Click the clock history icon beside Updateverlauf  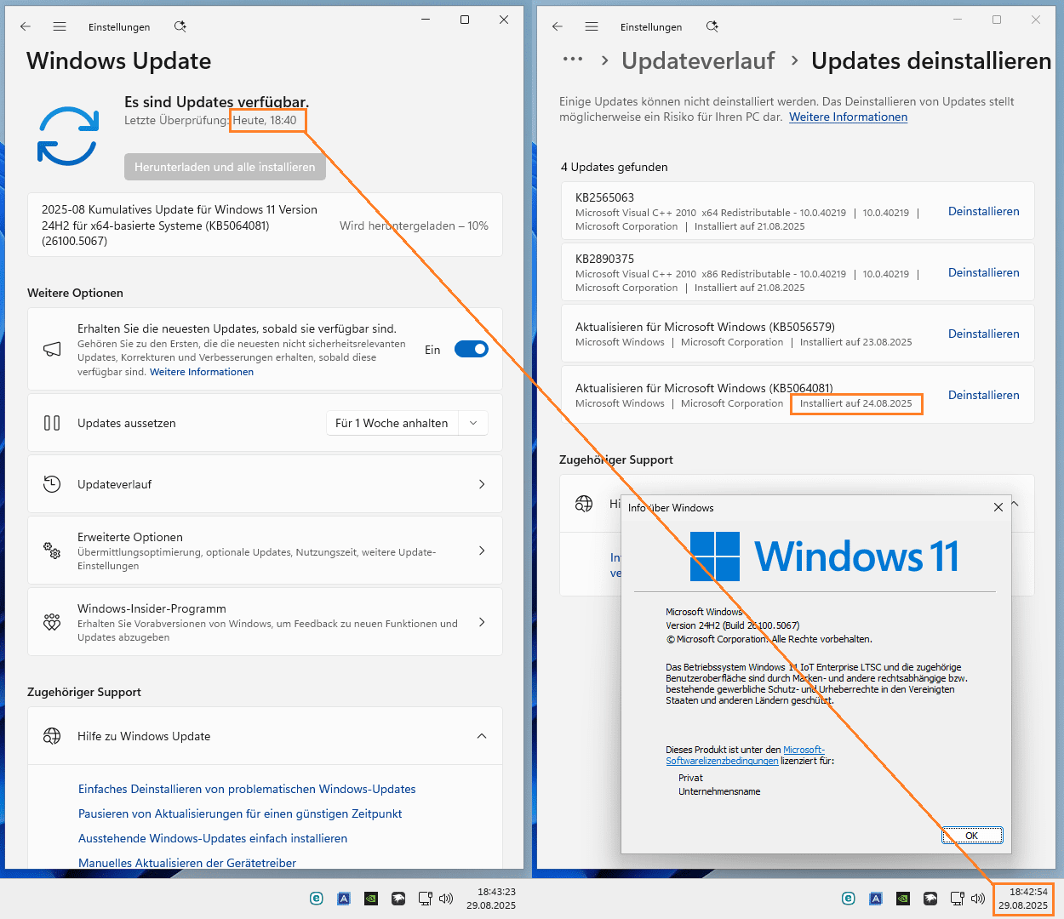pyautogui.click(x=52, y=484)
